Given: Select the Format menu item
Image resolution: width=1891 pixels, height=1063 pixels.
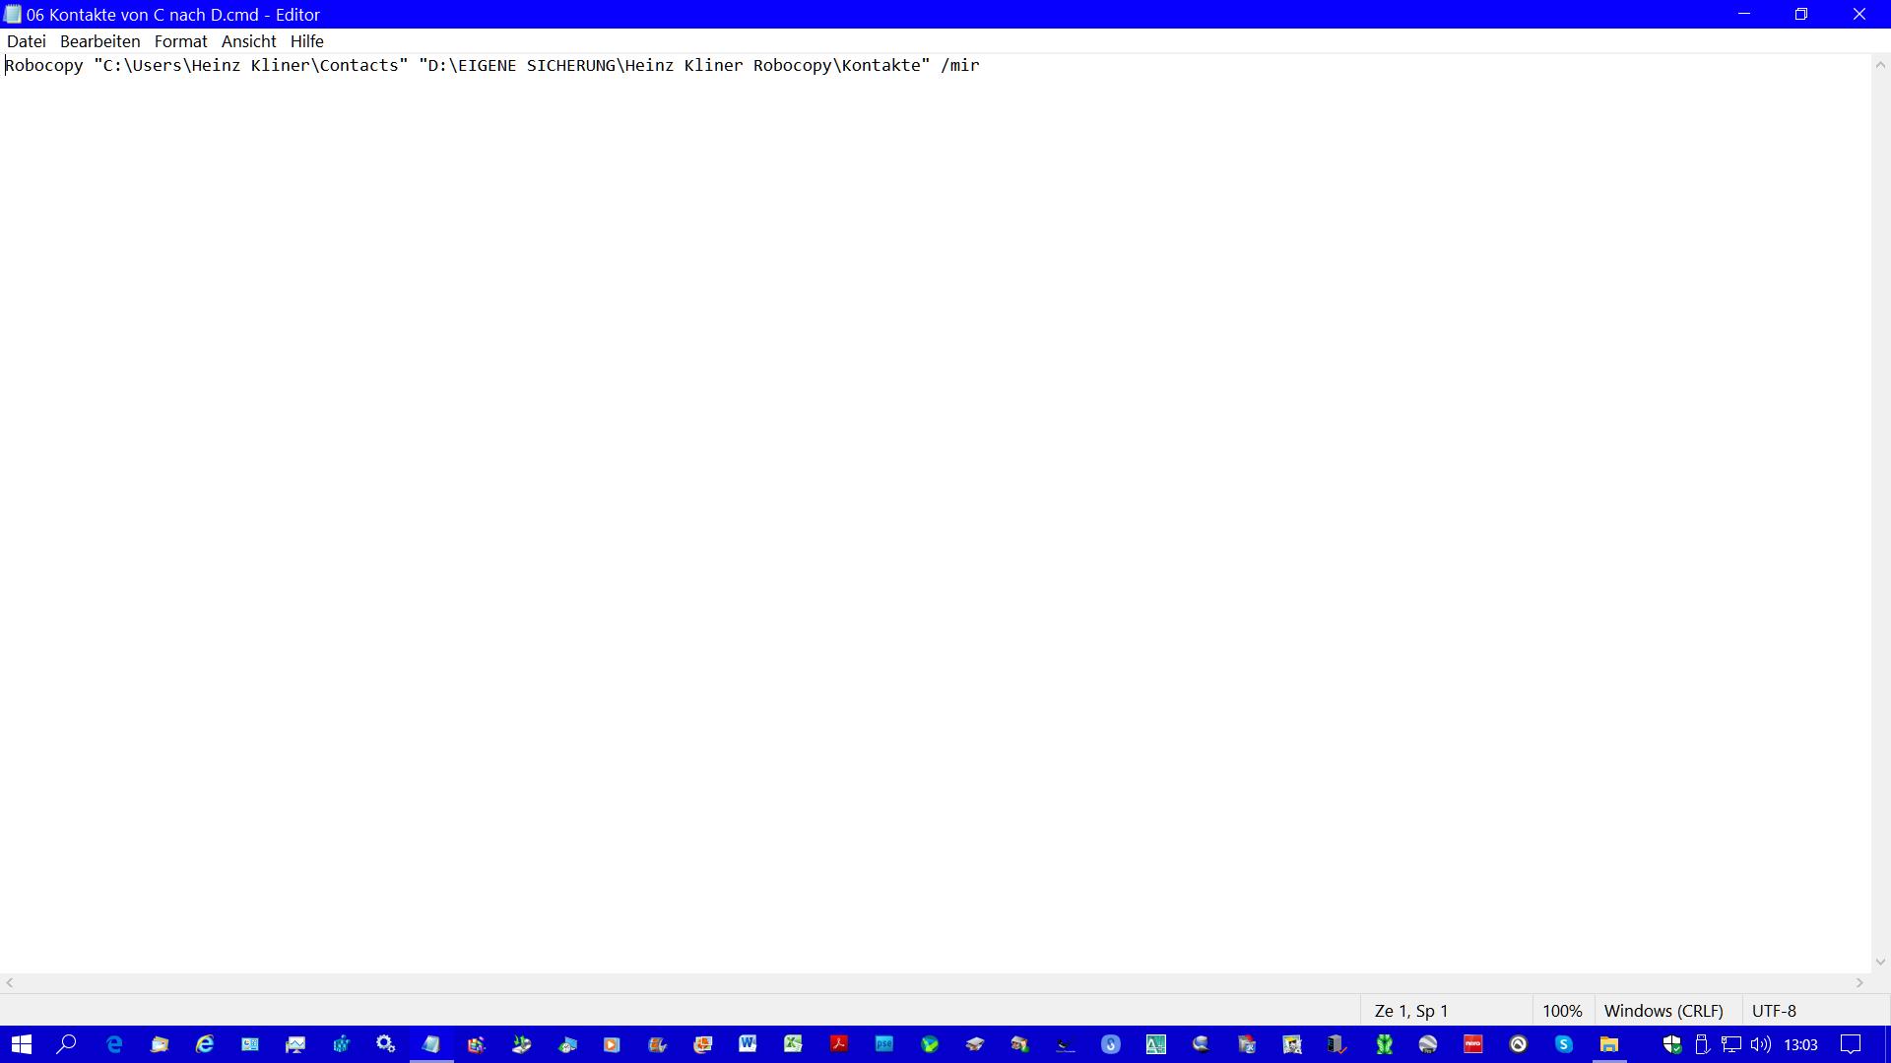Looking at the screenshot, I should tap(180, 40).
